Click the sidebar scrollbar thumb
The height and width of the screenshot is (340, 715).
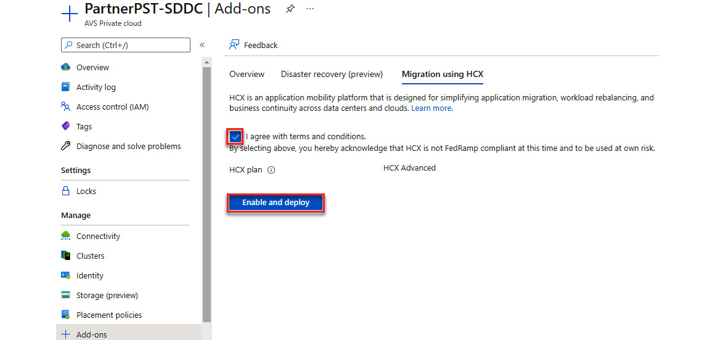pyautogui.click(x=206, y=193)
